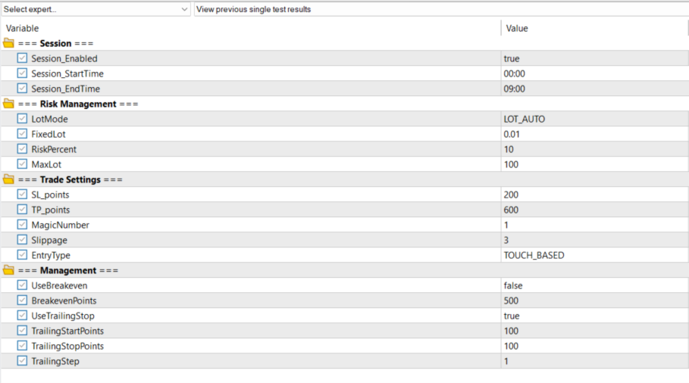The height and width of the screenshot is (383, 689).
Task: Uncheck the LotMode parameter checkbox
Action: (x=22, y=119)
